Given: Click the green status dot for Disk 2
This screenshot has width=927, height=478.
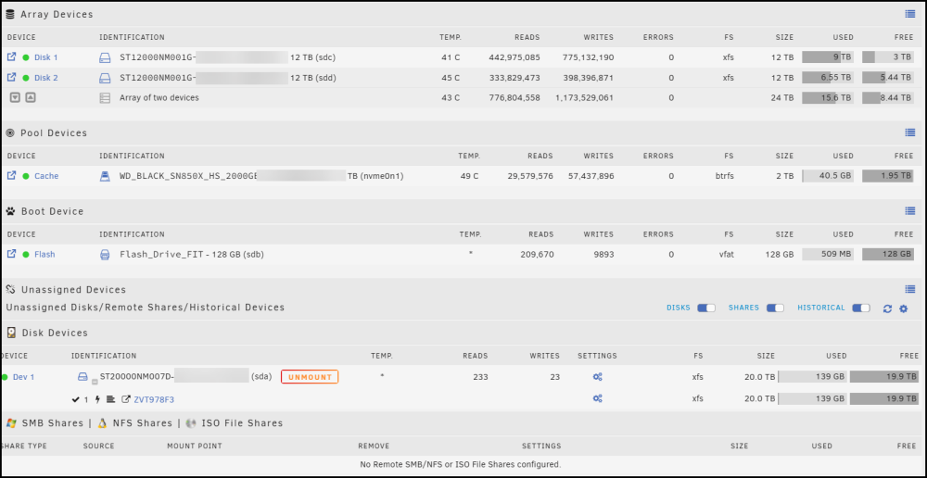Looking at the screenshot, I should point(25,78).
